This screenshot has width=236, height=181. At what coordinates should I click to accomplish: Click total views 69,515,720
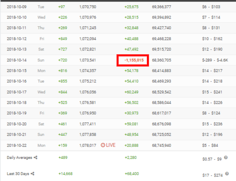click(x=162, y=49)
